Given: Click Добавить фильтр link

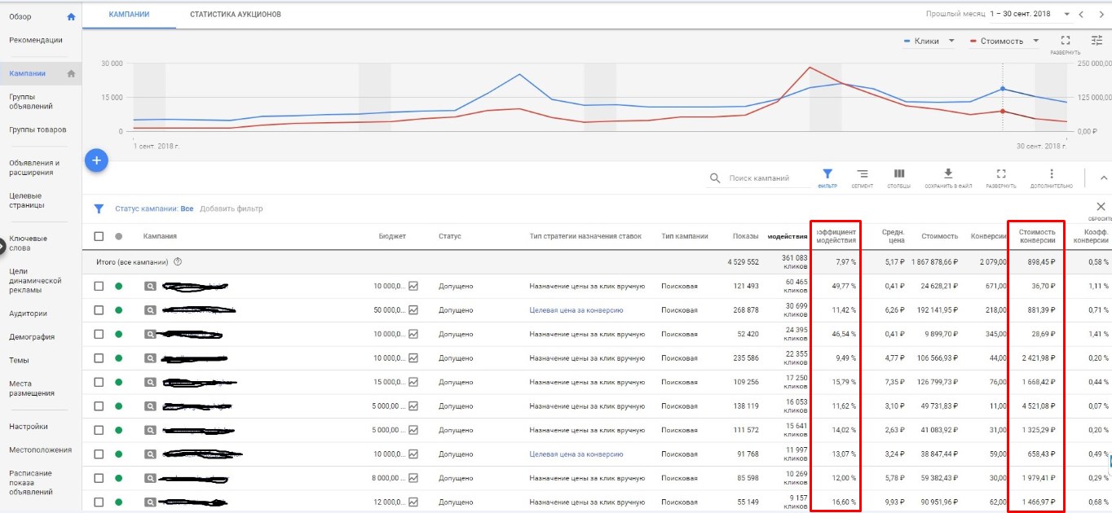Looking at the screenshot, I should coord(232,208).
